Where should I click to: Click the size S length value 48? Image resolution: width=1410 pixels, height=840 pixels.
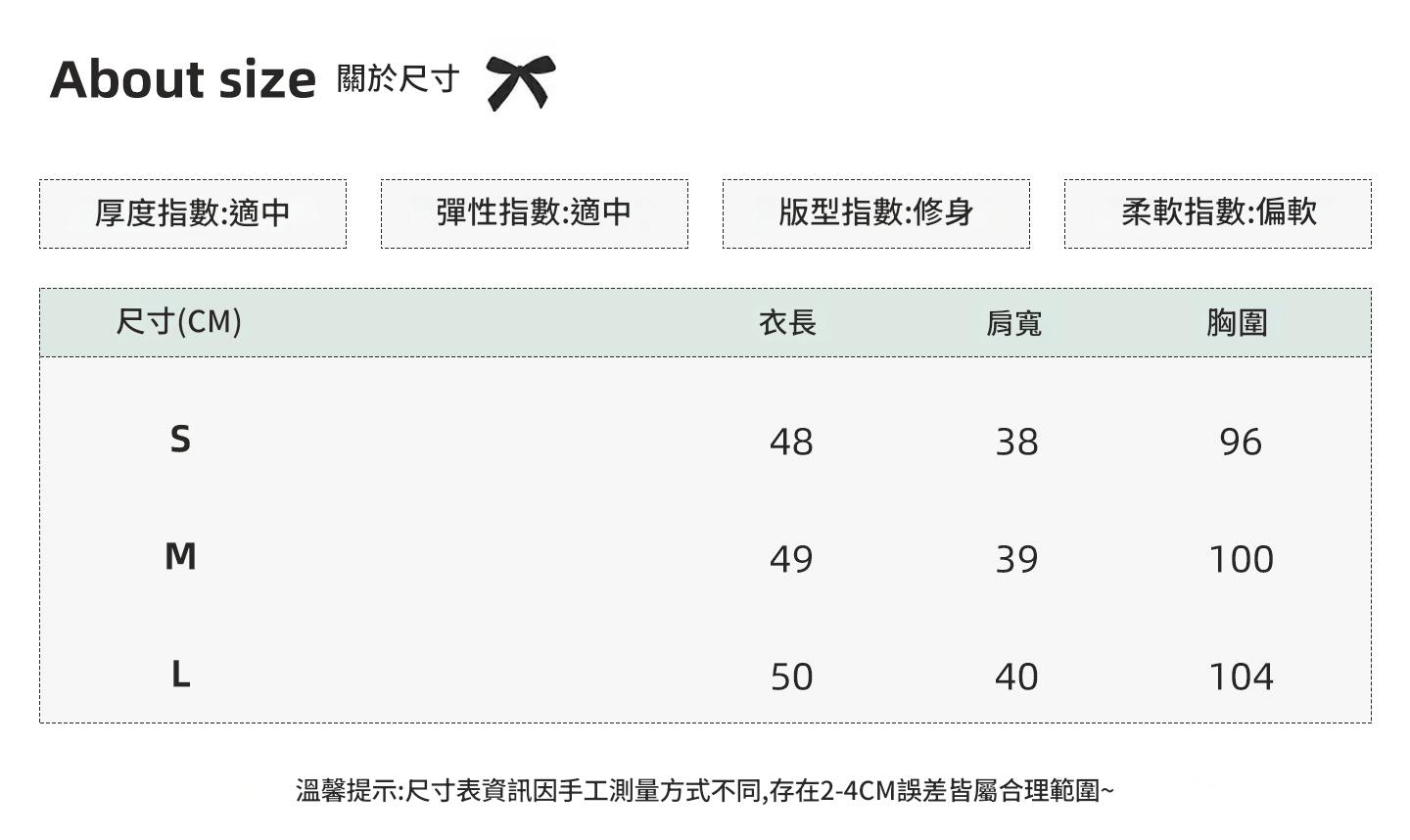click(x=791, y=442)
